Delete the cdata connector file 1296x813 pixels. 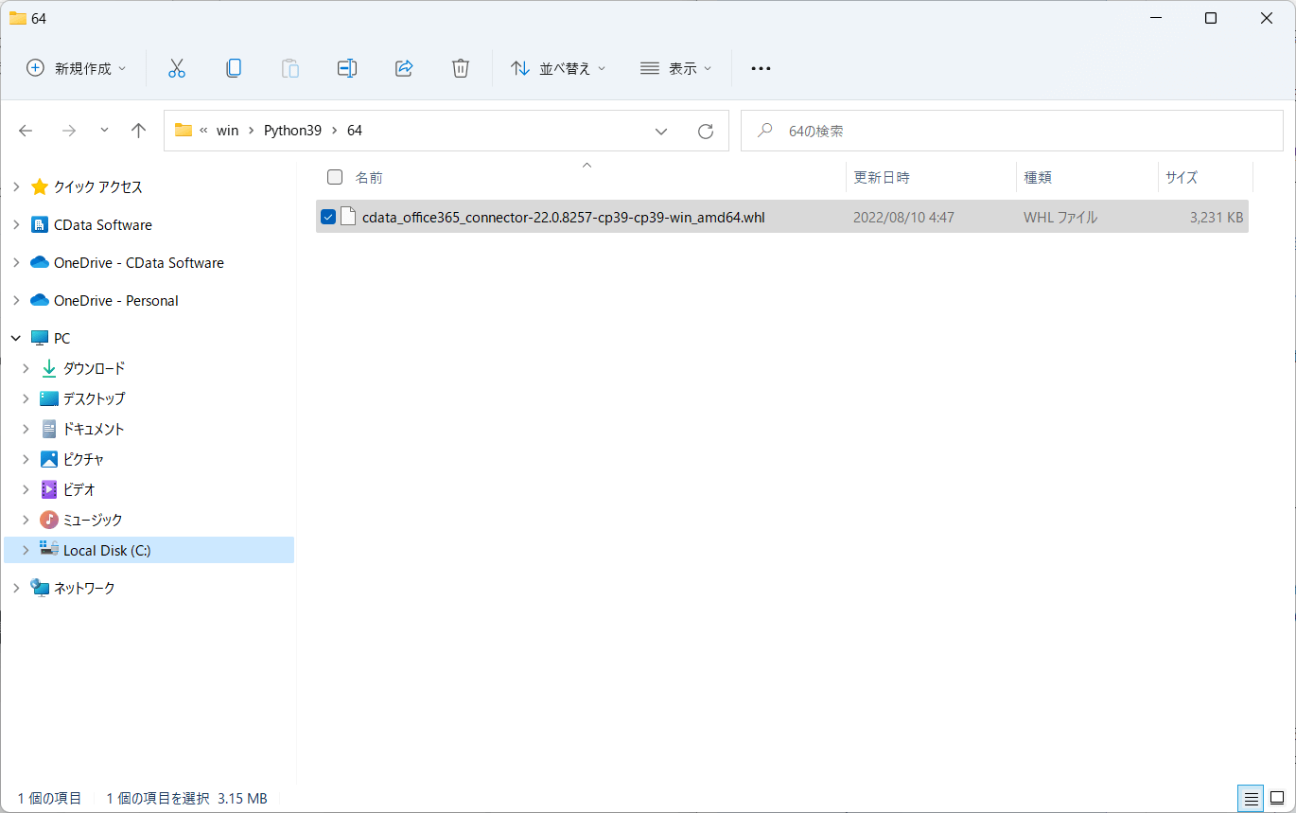pos(461,67)
